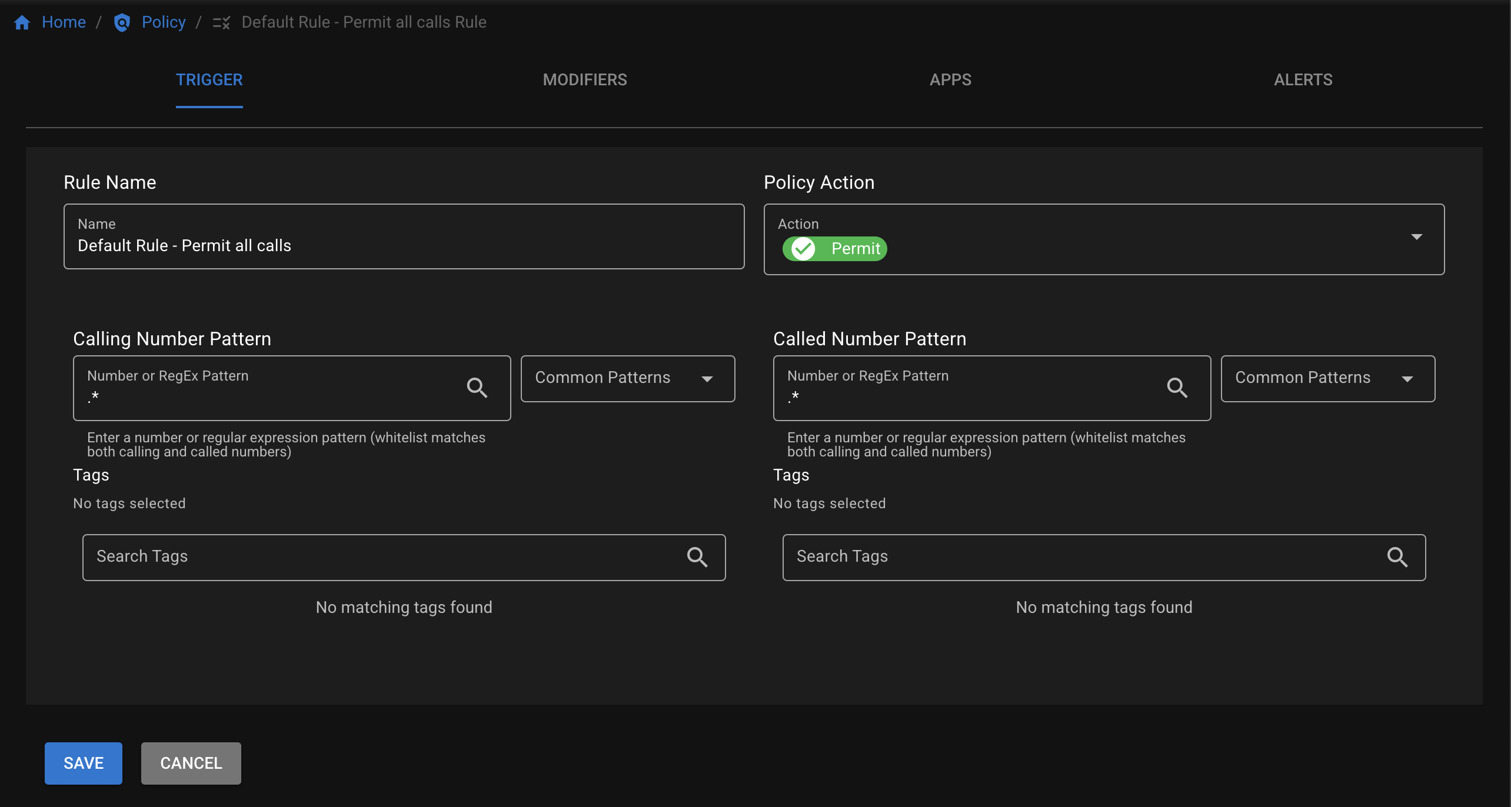Click 'No tags selected' under Called Number

coord(830,503)
